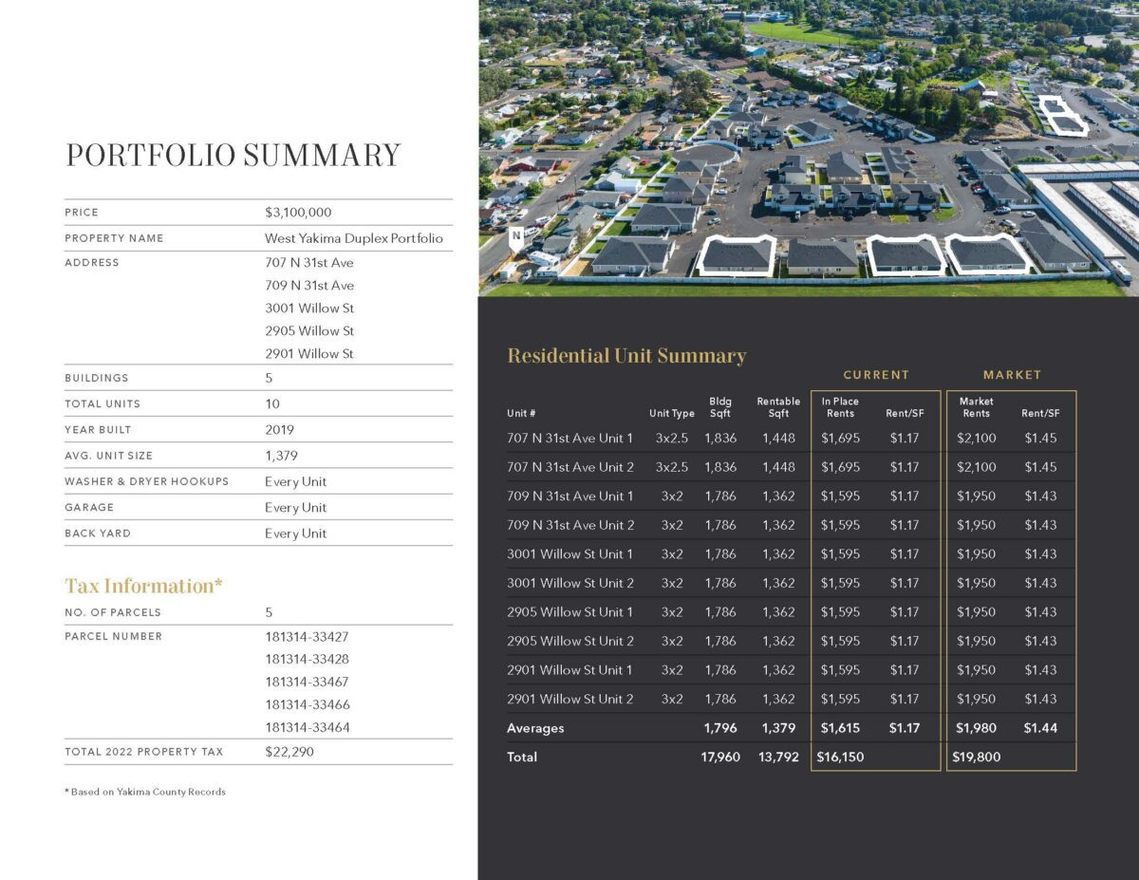Image resolution: width=1139 pixels, height=880 pixels.
Task: Select the 2901 Willow St Unit 2 row
Action: pos(569,699)
